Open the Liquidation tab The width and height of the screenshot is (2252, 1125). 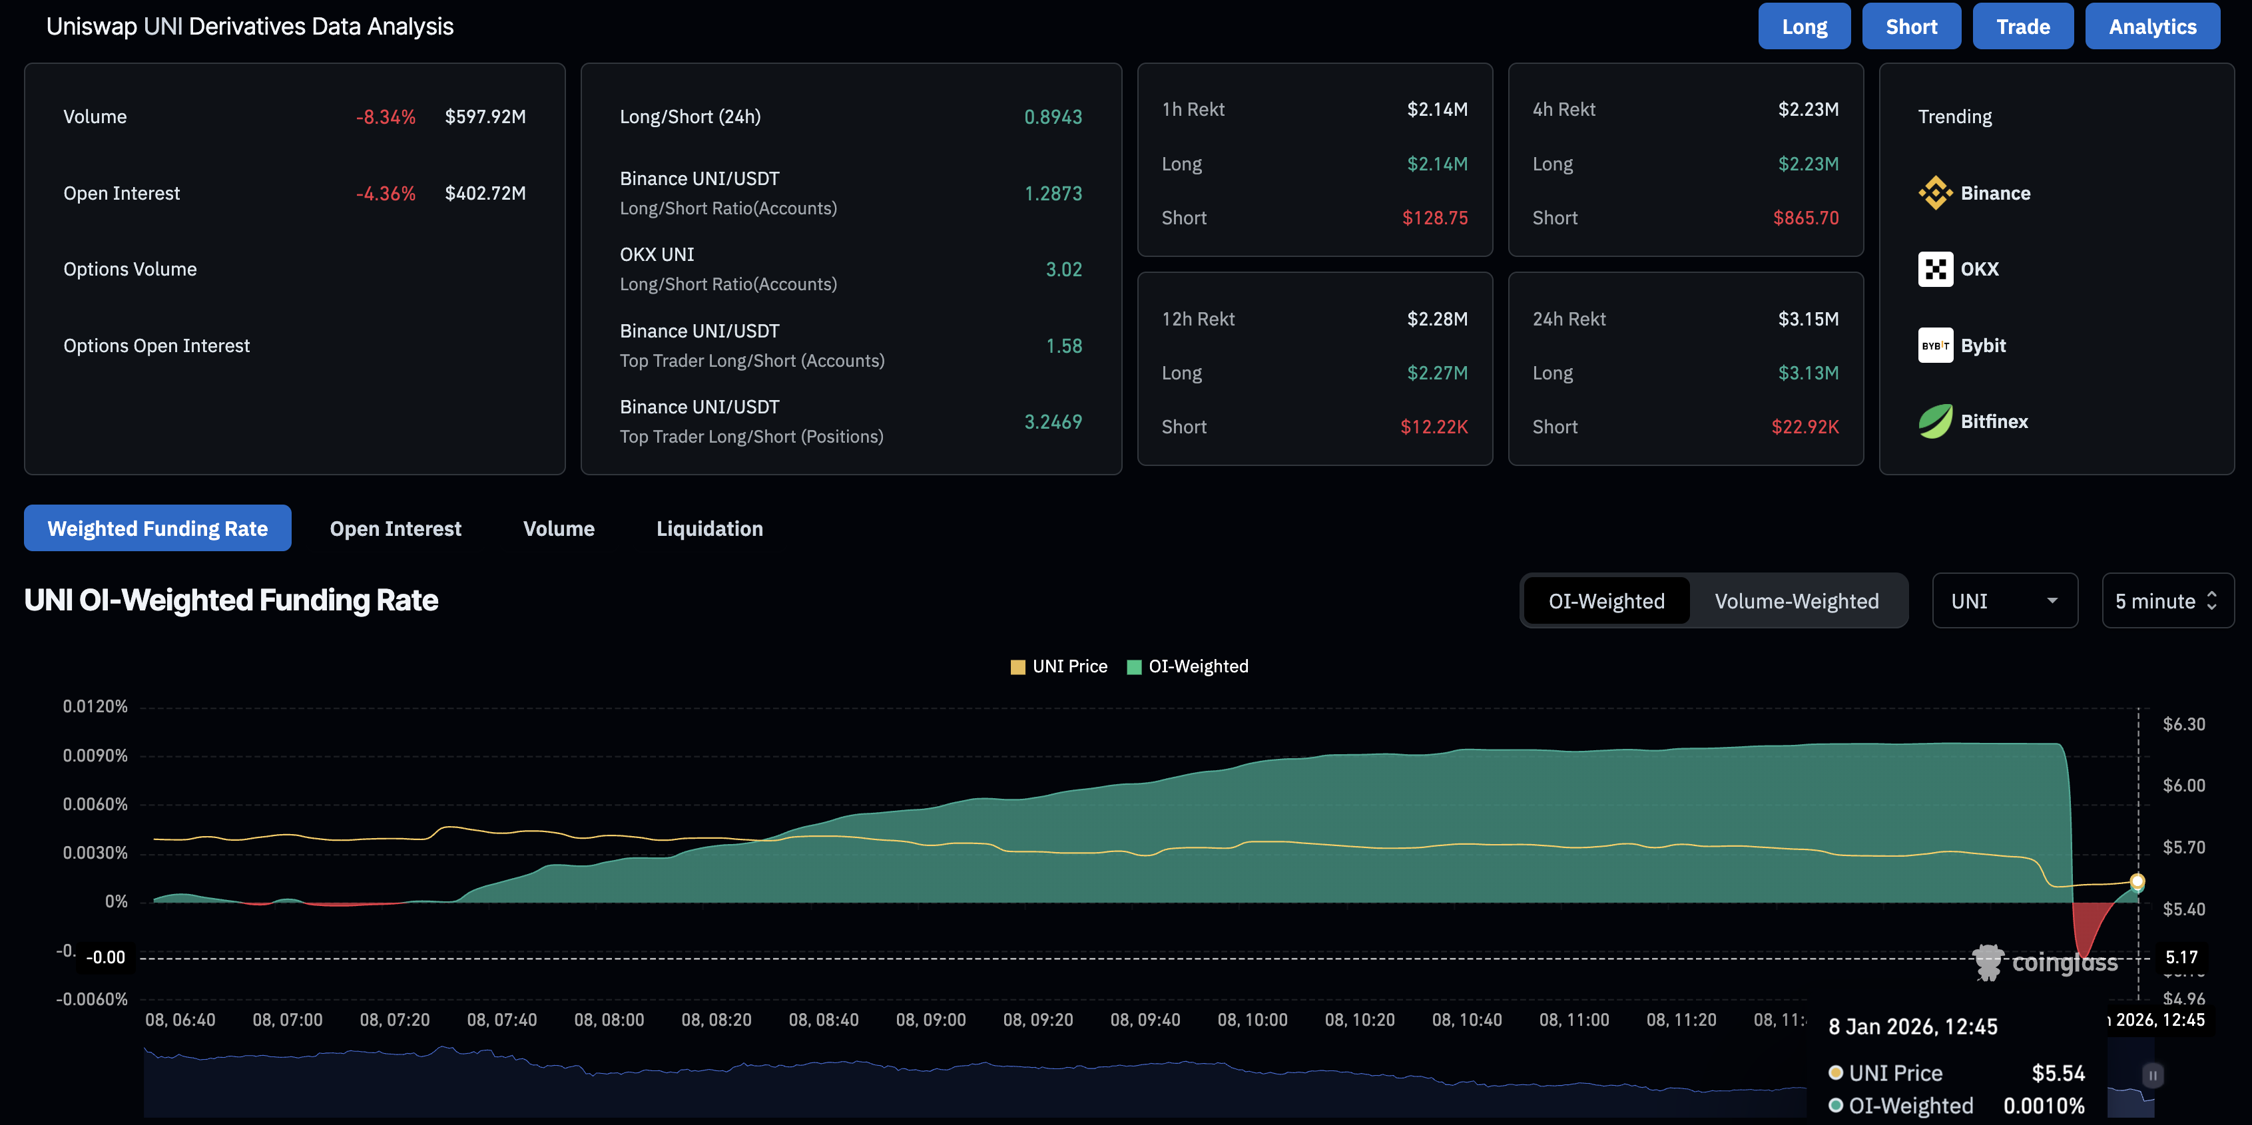[709, 528]
